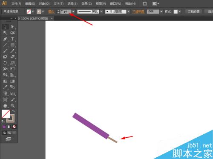The width and height of the screenshot is (213, 159).
Task: Select the Type tool
Action: point(12,39)
